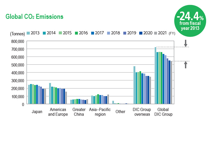Screen dimensions: 209x144
Task: Click the 2021 gray bar in DIC Group overseas
Action: (150, 90)
